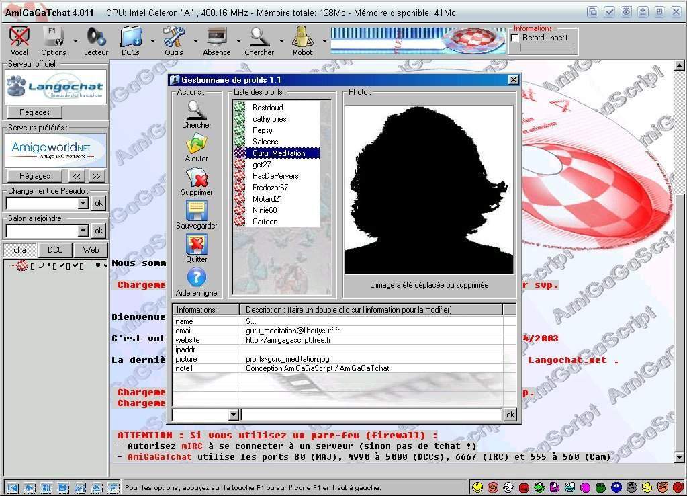The height and width of the screenshot is (496, 687).
Task: Insert the blue ball emoticon
Action: pyautogui.click(x=616, y=487)
